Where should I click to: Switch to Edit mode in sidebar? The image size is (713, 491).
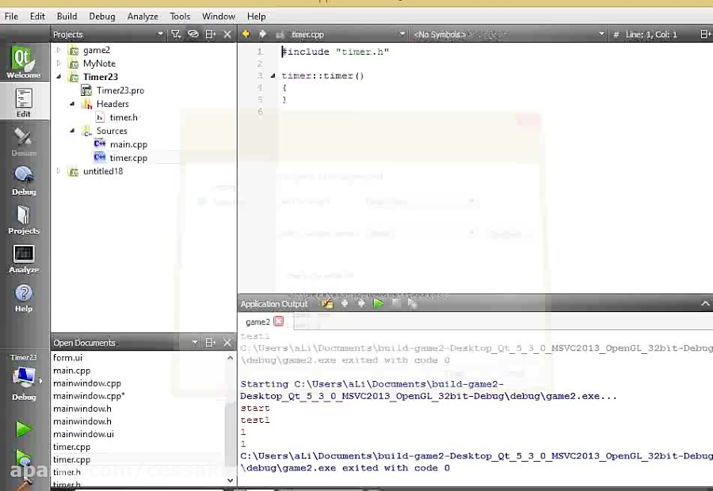tap(23, 101)
